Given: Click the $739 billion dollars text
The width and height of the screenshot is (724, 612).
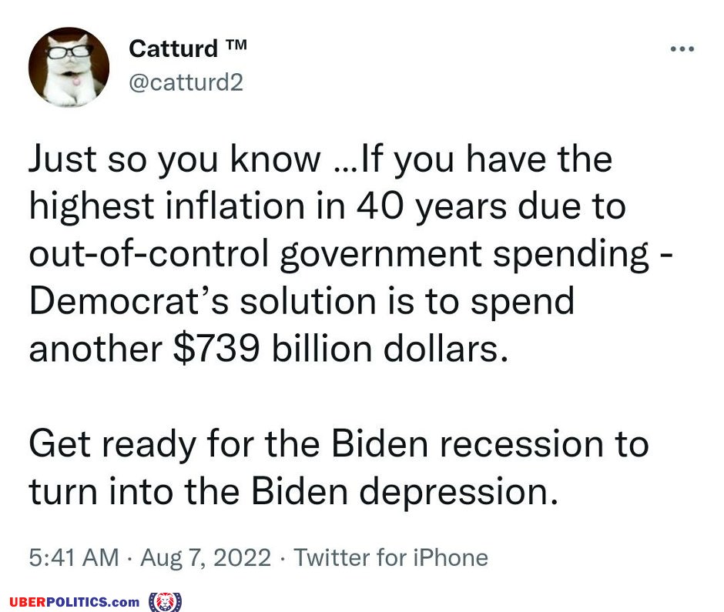Looking at the screenshot, I should click(340, 348).
